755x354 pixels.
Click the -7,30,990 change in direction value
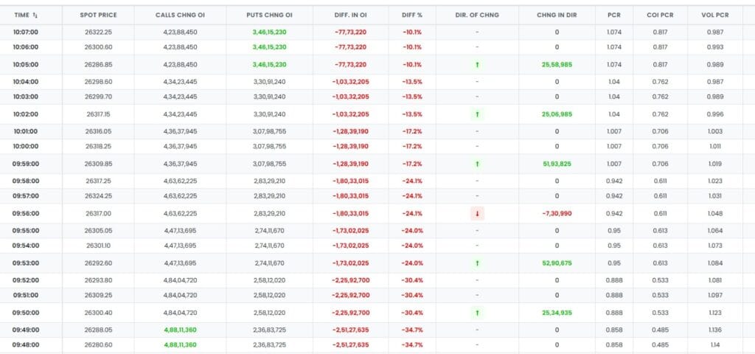[x=557, y=213]
